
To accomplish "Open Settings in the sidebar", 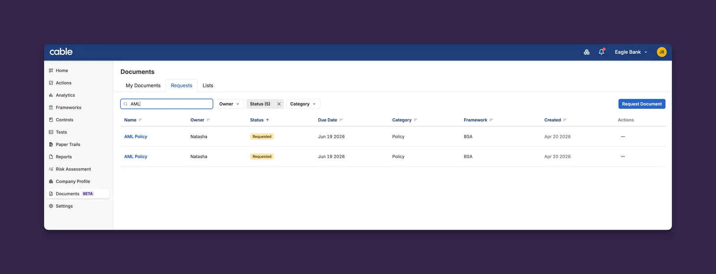I will click(x=78, y=206).
